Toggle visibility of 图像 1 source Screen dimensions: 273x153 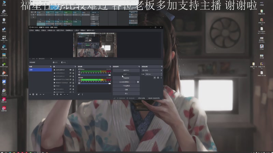coord(70,86)
